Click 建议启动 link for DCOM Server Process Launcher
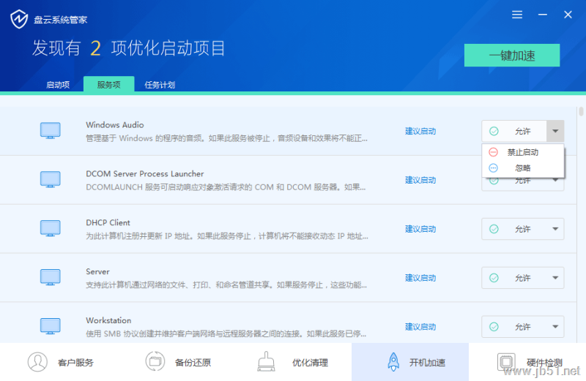This screenshot has width=586, height=381. pos(420,180)
